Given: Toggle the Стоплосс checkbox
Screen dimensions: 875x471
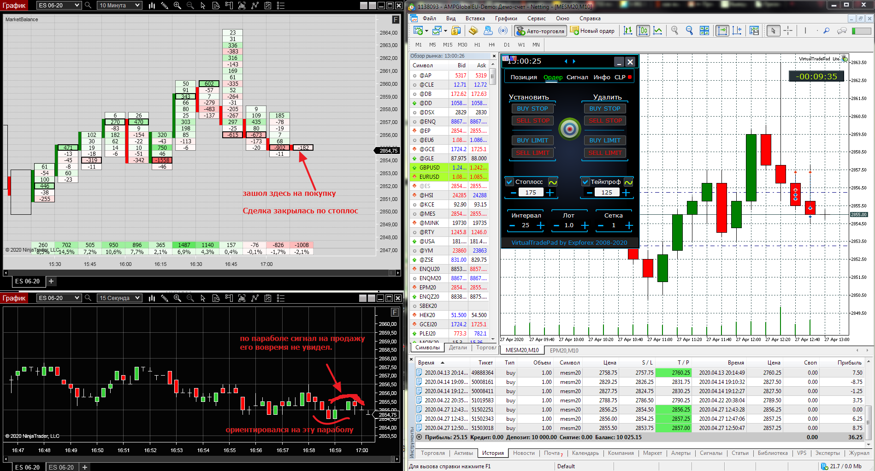Looking at the screenshot, I should point(509,182).
